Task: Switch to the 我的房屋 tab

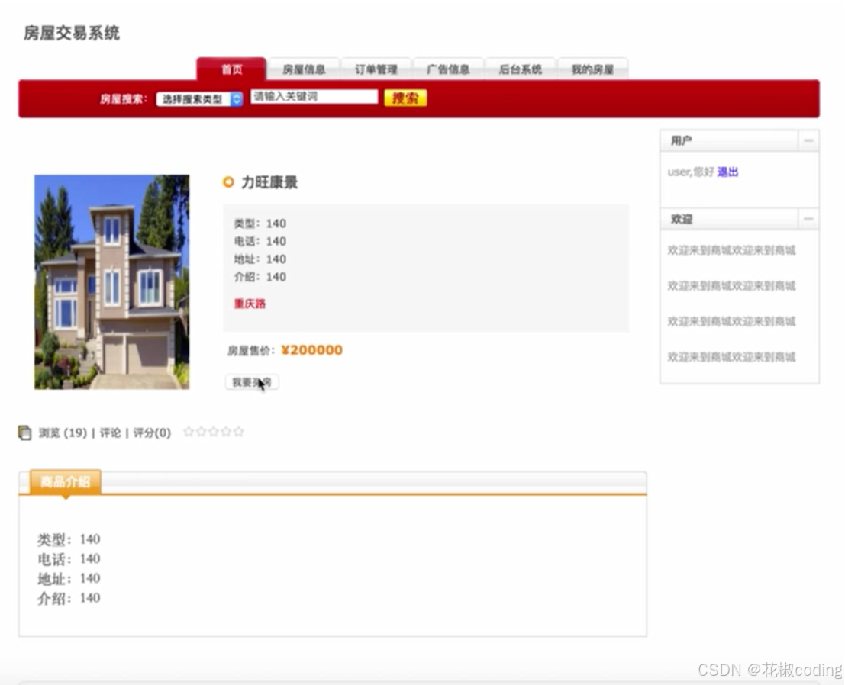Action: coord(593,69)
